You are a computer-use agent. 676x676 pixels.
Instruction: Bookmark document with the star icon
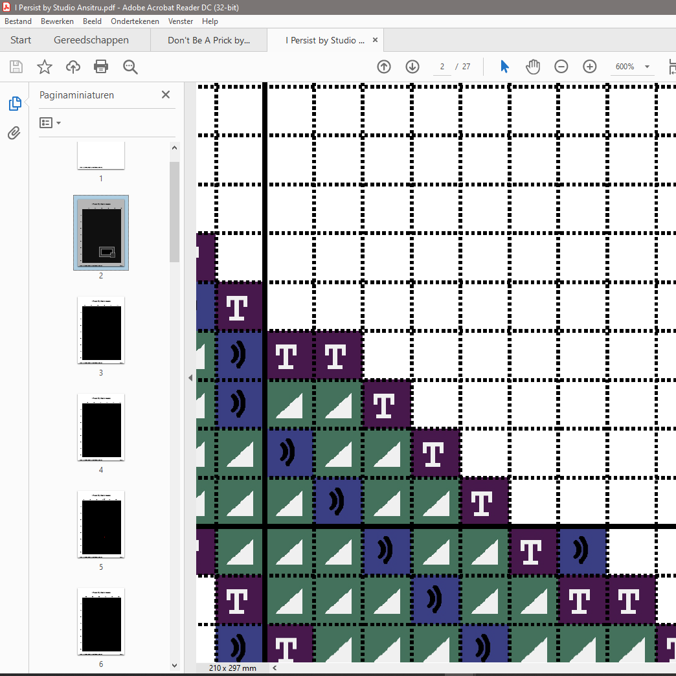pyautogui.click(x=44, y=67)
